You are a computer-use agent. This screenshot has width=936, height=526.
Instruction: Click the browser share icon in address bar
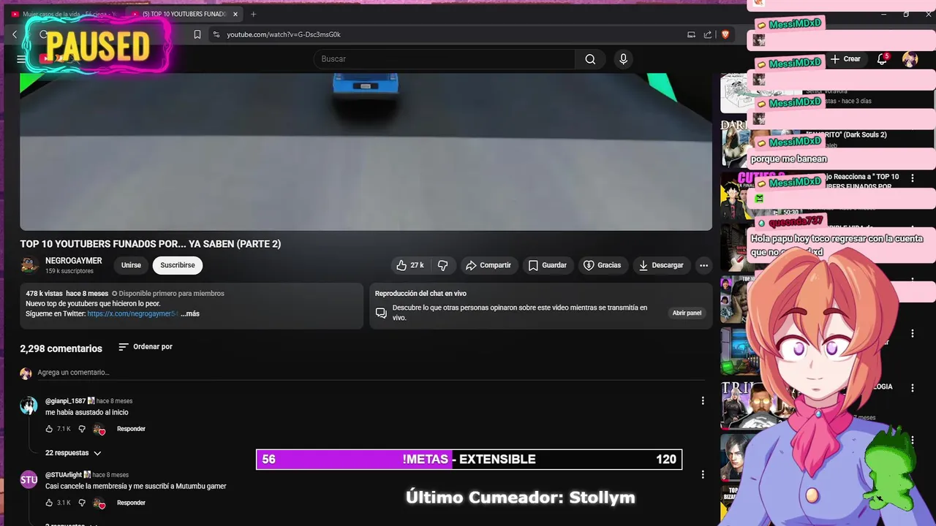pyautogui.click(x=708, y=34)
